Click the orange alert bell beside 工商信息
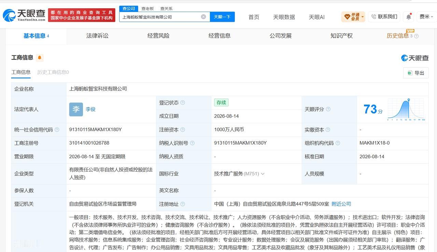Image resolution: width=437 pixels, height=252 pixels. [40, 58]
